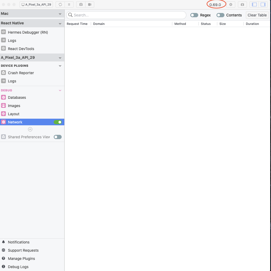Collapse the React Native section
Image resolution: width=271 pixels, height=271 pixels.
[60, 23]
